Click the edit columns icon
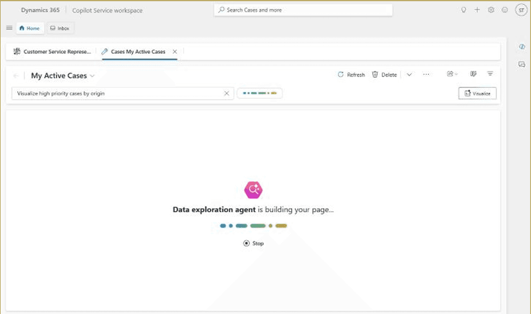The width and height of the screenshot is (531, 314). pos(473,74)
